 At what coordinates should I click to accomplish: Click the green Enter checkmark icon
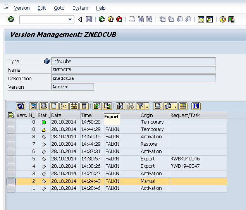coord(11,19)
